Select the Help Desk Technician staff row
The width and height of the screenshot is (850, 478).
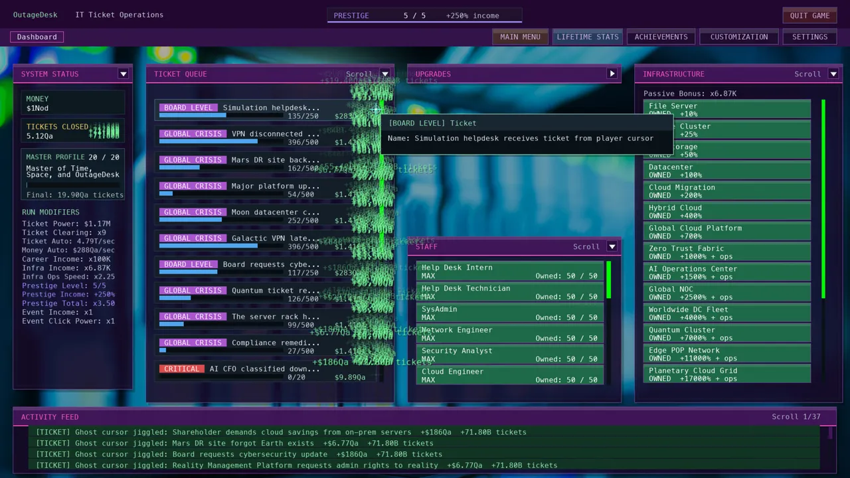(x=510, y=292)
